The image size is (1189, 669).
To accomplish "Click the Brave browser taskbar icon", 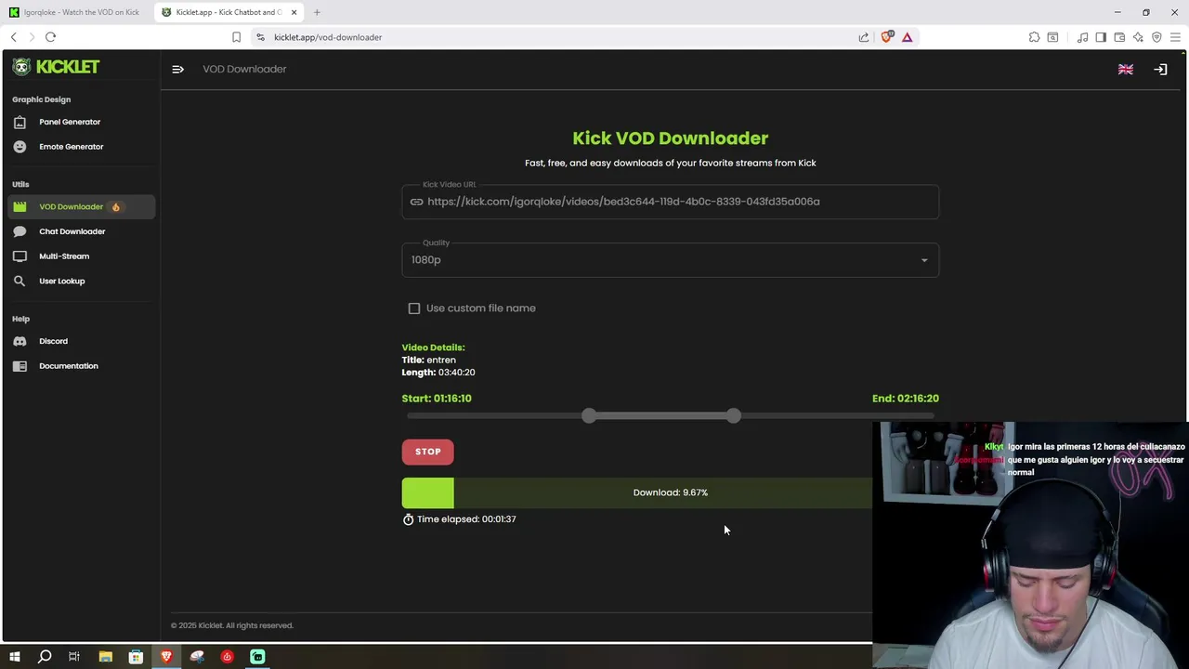I will point(166,657).
